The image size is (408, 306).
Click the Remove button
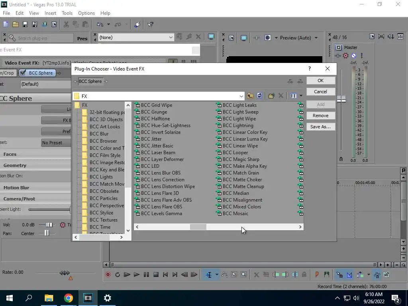[321, 116]
